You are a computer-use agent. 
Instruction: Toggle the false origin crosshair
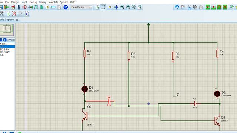pyautogui.click(x=110, y=7)
